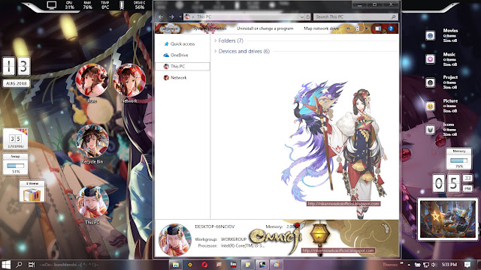The height and width of the screenshot is (270, 481).
Task: Open the Network desktop shortcut
Action: [129, 81]
